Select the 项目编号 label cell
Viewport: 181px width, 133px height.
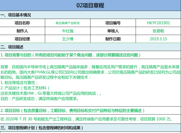113,23
